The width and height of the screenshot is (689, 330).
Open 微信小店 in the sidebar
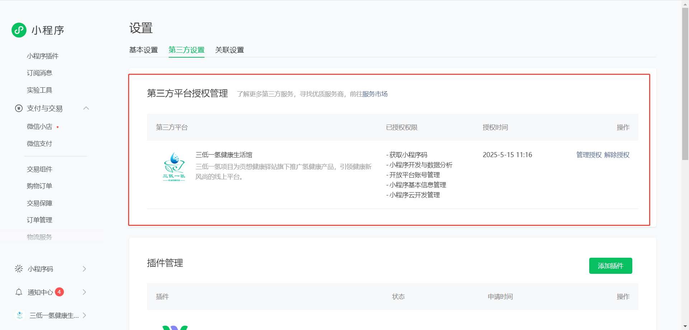click(x=39, y=127)
